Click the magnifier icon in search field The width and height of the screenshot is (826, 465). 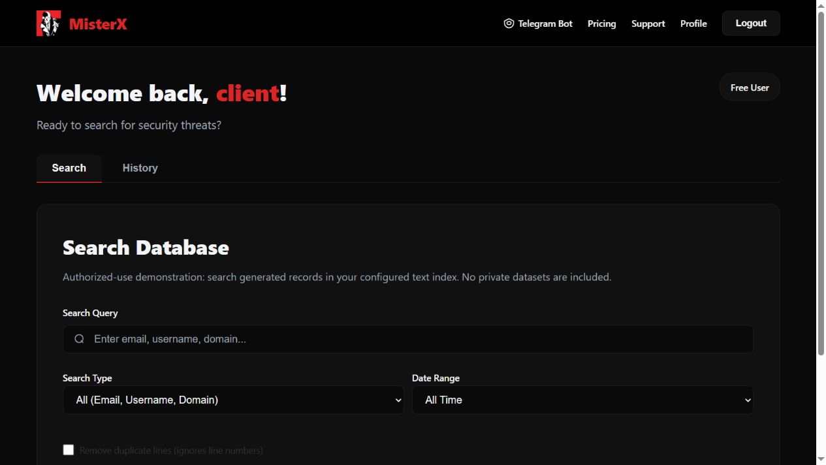[79, 339]
